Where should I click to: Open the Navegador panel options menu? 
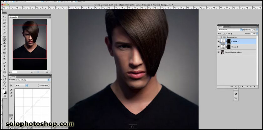pos(49,17)
